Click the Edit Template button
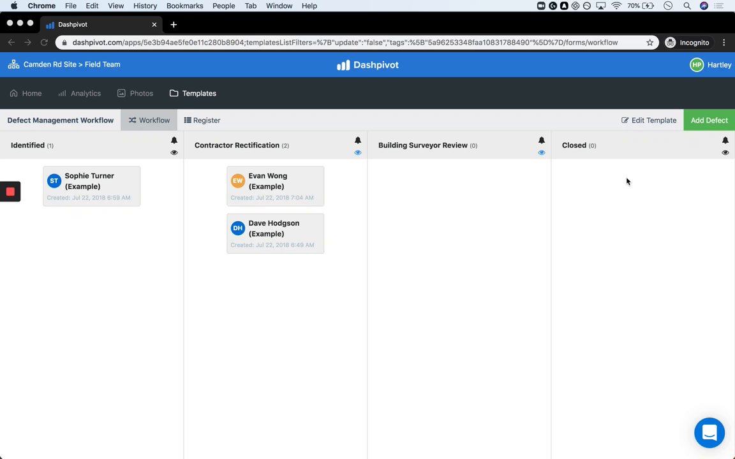Image resolution: width=735 pixels, height=459 pixels. pos(649,120)
